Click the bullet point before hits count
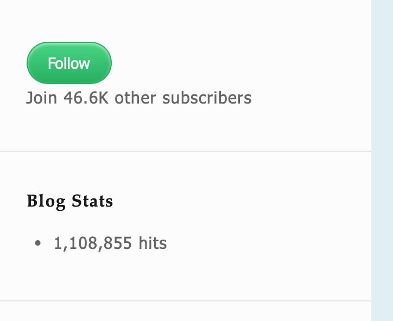 [37, 243]
